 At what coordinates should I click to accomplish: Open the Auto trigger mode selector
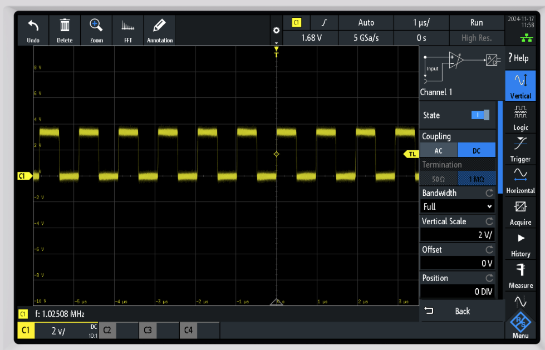coord(365,22)
